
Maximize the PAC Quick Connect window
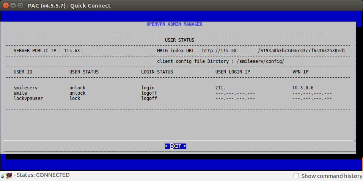(20, 5)
